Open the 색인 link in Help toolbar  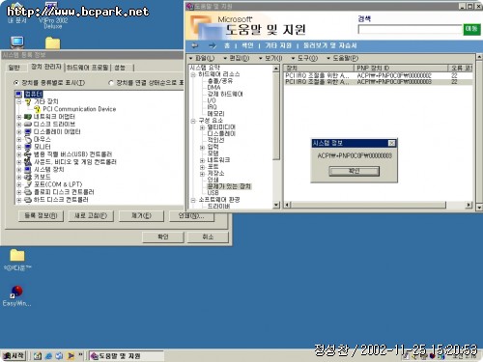tap(247, 45)
